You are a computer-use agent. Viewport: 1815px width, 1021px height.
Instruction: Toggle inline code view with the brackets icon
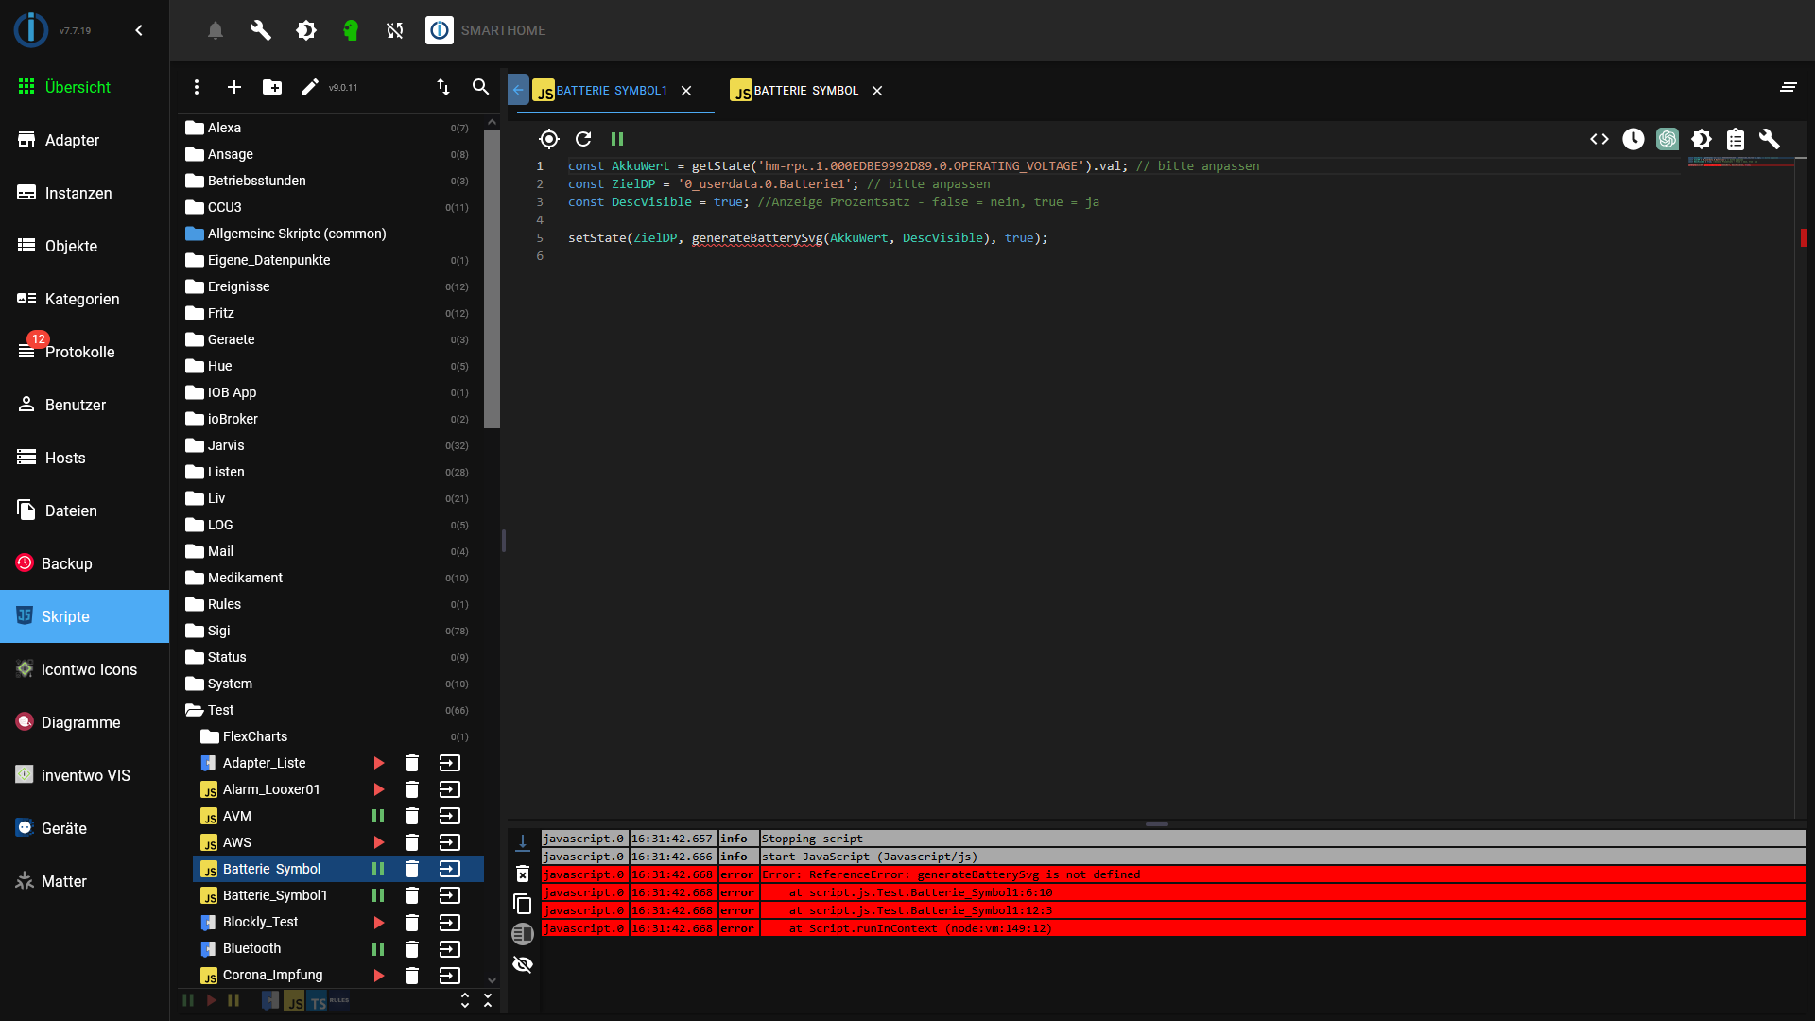pyautogui.click(x=1599, y=139)
